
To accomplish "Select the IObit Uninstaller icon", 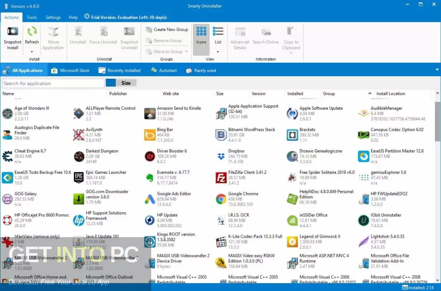I will [363, 220].
